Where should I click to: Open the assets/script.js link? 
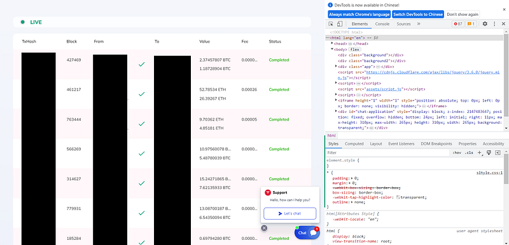(x=384, y=89)
